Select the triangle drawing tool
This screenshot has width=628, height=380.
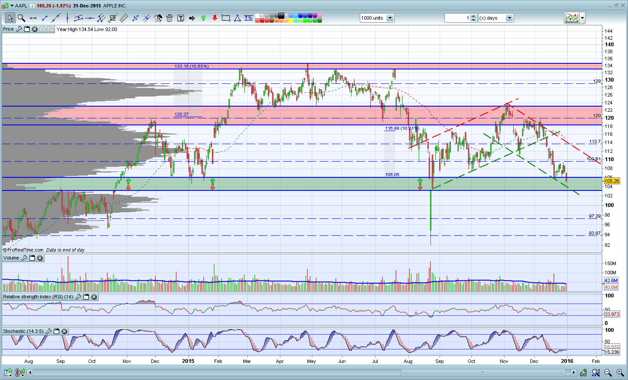pos(237,18)
